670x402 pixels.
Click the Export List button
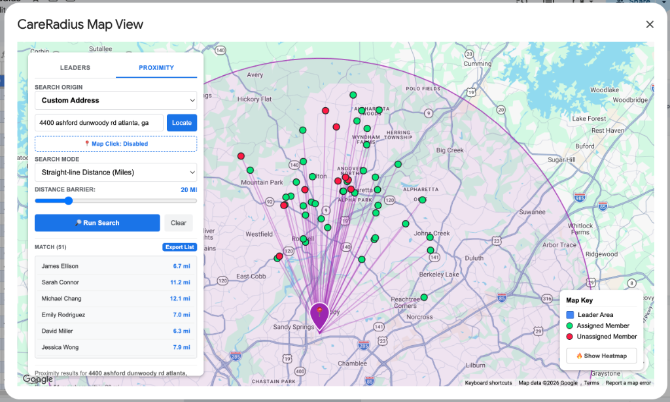tap(179, 247)
